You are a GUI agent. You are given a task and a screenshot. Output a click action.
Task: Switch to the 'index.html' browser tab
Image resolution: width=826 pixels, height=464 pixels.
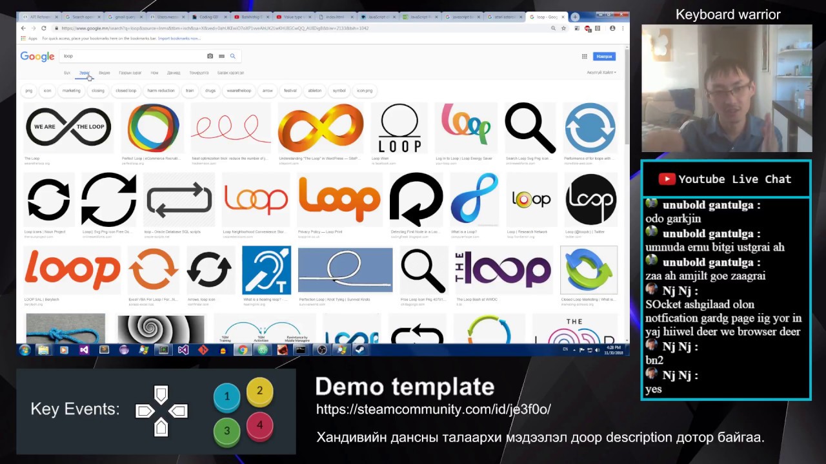coord(337,17)
